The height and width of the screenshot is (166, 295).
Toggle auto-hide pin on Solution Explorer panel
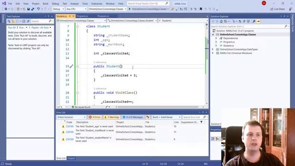coord(284,17)
